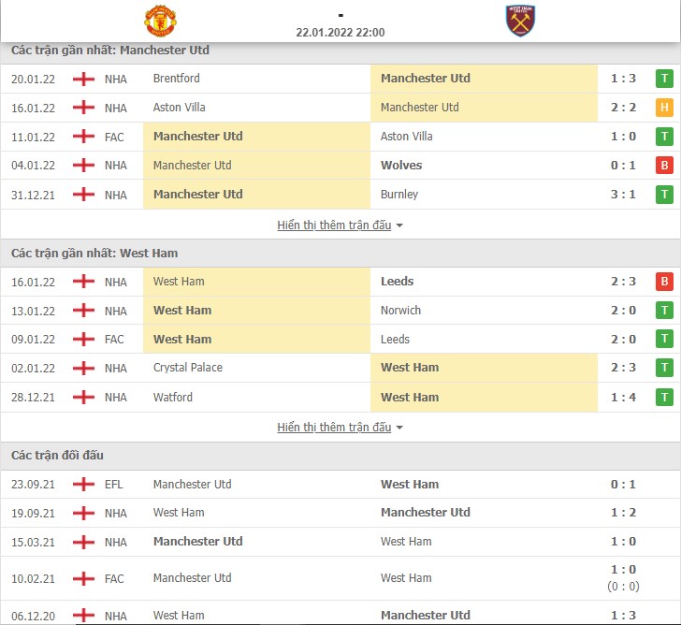Viewport: 681px width, 625px height.
Task: Open the Manchester Utd vs Burnley 3:1 match
Action: (340, 195)
